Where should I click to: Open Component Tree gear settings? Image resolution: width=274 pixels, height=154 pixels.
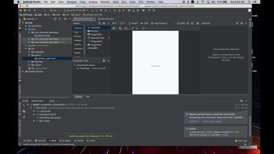coord(104,61)
